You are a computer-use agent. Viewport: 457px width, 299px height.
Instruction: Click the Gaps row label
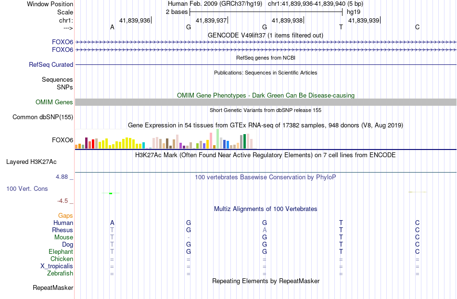65,215
